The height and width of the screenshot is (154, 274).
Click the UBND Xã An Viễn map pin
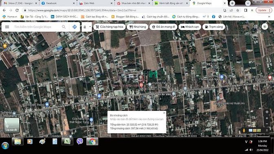pos(174,94)
